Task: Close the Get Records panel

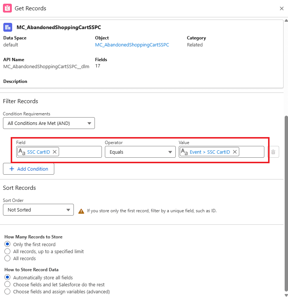Action: [282, 8]
